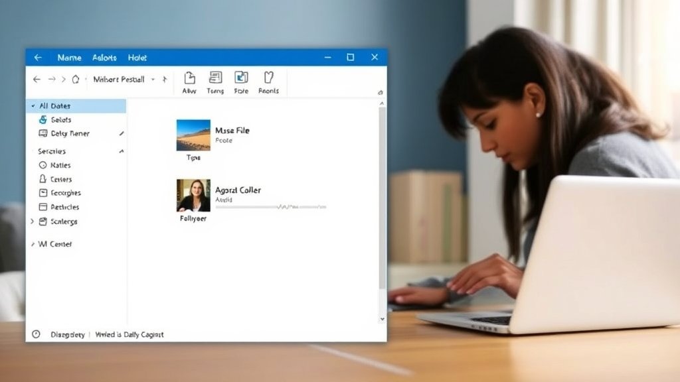Click the Alwy document icon in toolbar

[189, 78]
